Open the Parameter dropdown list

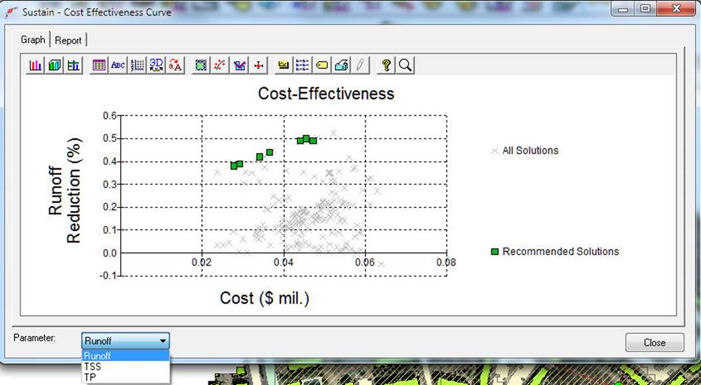(x=164, y=340)
